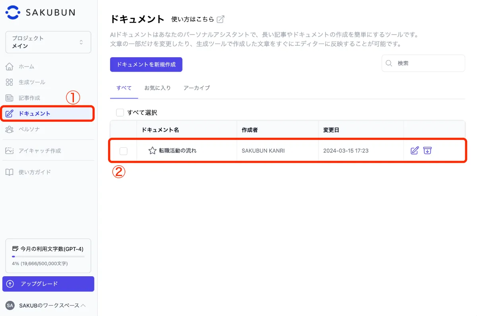Click the 今月の利用文字数(GPT-4) label
This screenshot has width=477, height=316.
click(52, 249)
